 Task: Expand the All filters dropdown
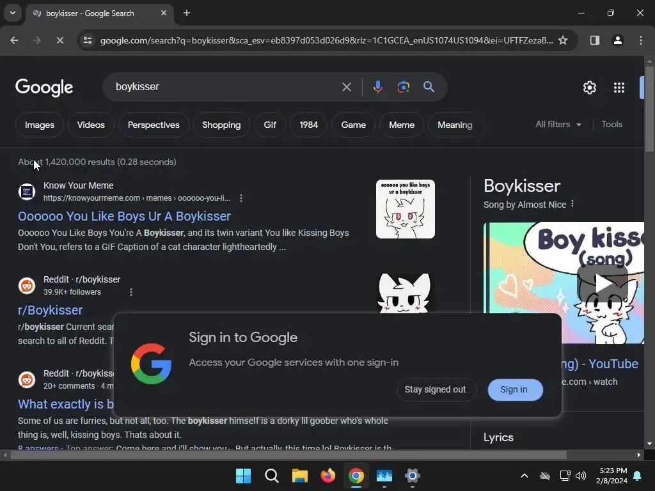click(558, 125)
